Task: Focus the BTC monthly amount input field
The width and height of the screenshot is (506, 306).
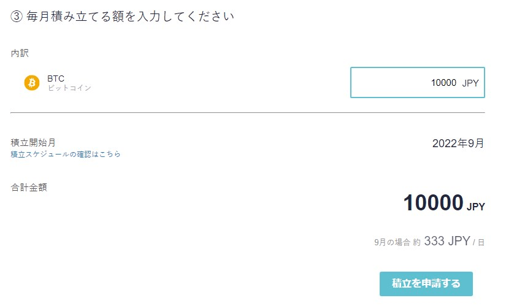Action: 418,83
